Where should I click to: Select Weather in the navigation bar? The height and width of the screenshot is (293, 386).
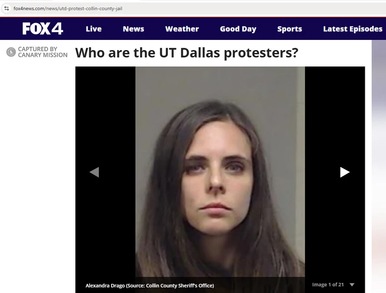tap(182, 29)
